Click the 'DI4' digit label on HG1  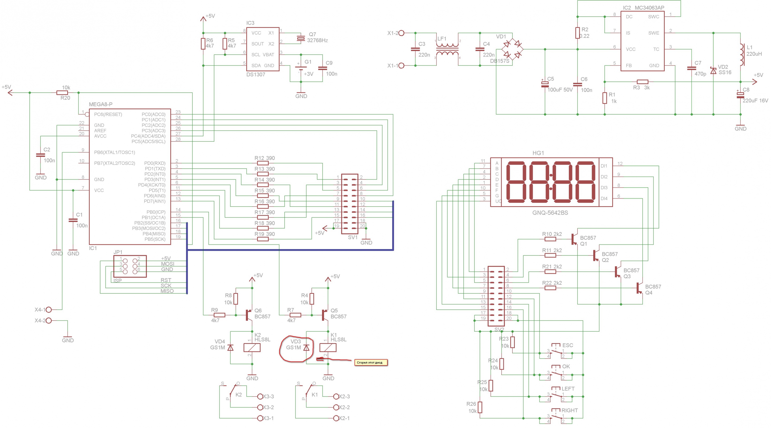(604, 198)
